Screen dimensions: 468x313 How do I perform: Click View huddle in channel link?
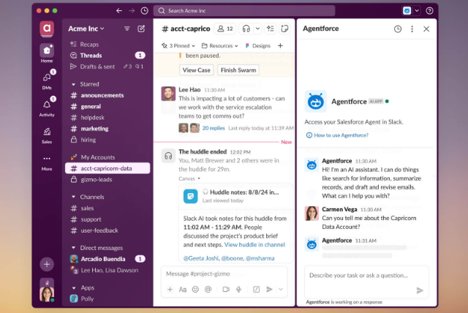click(254, 245)
